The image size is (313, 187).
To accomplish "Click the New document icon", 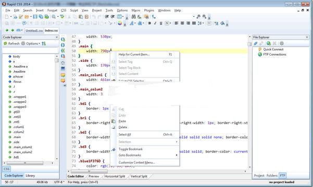I will tap(7, 17).
